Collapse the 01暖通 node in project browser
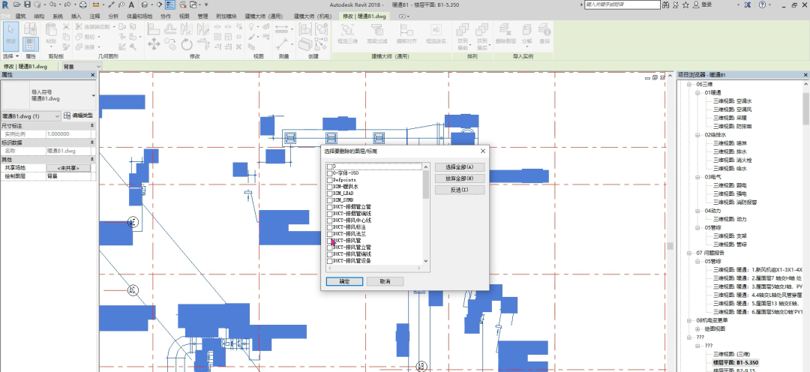The width and height of the screenshot is (810, 372). (698, 93)
